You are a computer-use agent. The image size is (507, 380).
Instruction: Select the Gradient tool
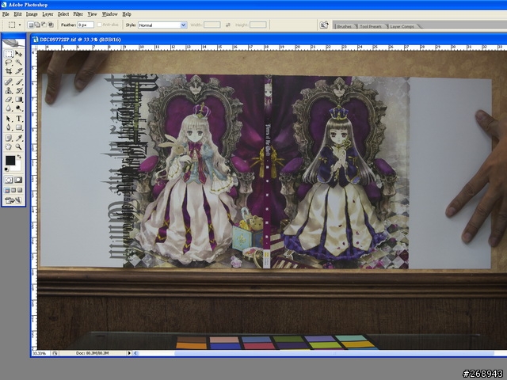point(18,100)
